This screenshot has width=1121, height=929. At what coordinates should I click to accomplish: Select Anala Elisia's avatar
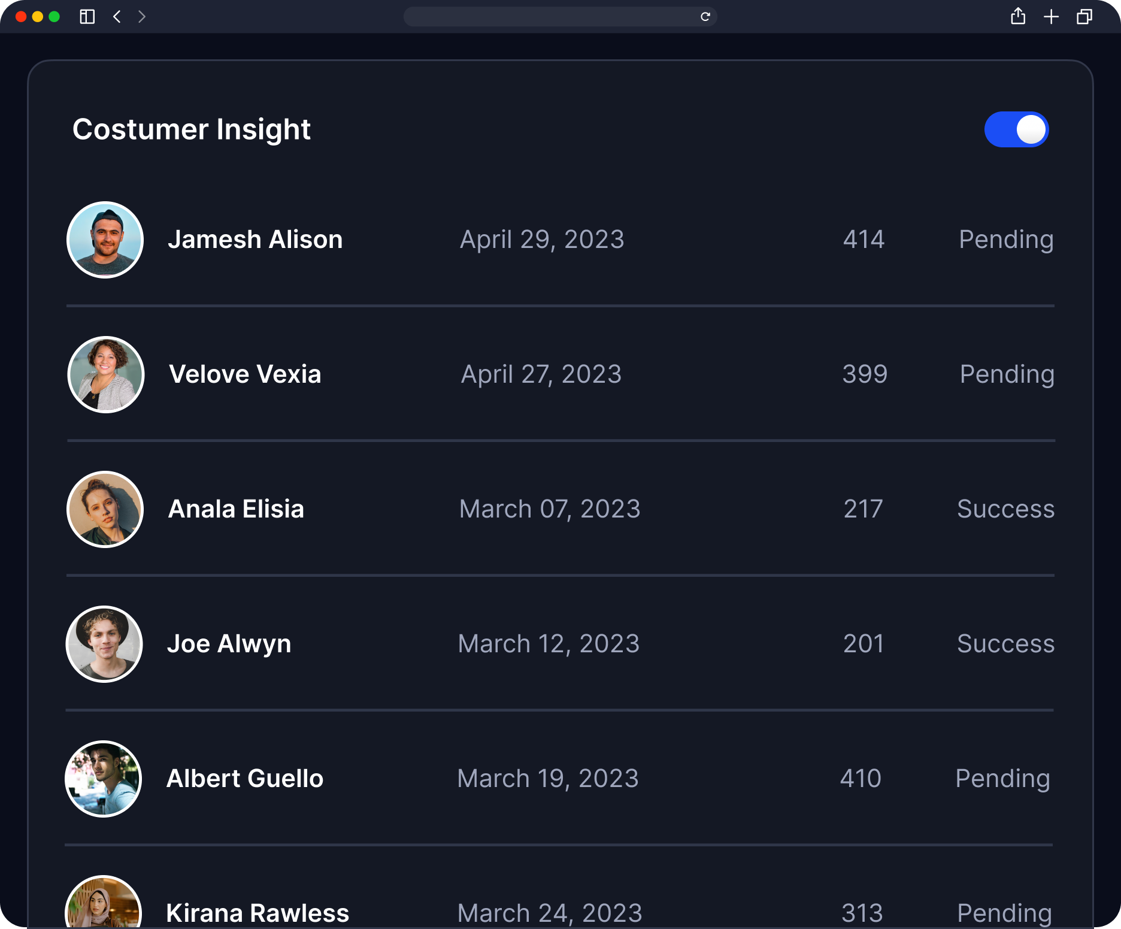[x=105, y=509]
